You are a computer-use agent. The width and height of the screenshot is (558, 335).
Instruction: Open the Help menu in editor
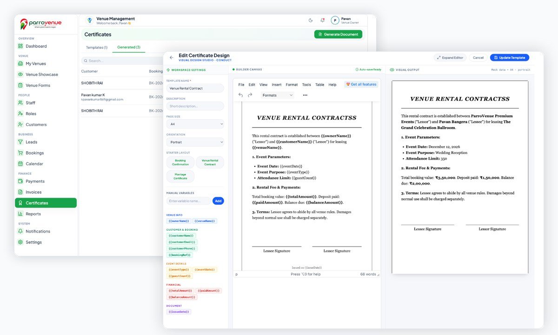tap(332, 85)
